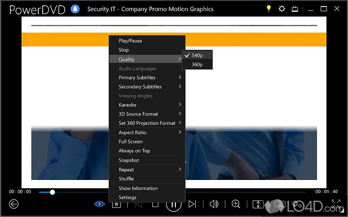Enter full screen via corner arrows
Viewport: 348px width, 217px height.
pyautogui.click(x=336, y=203)
